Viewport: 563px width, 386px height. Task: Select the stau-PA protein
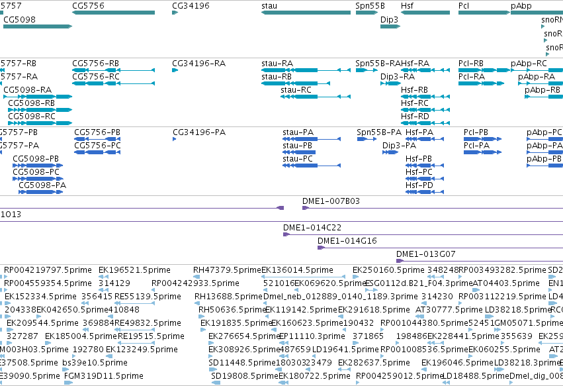[312, 139]
